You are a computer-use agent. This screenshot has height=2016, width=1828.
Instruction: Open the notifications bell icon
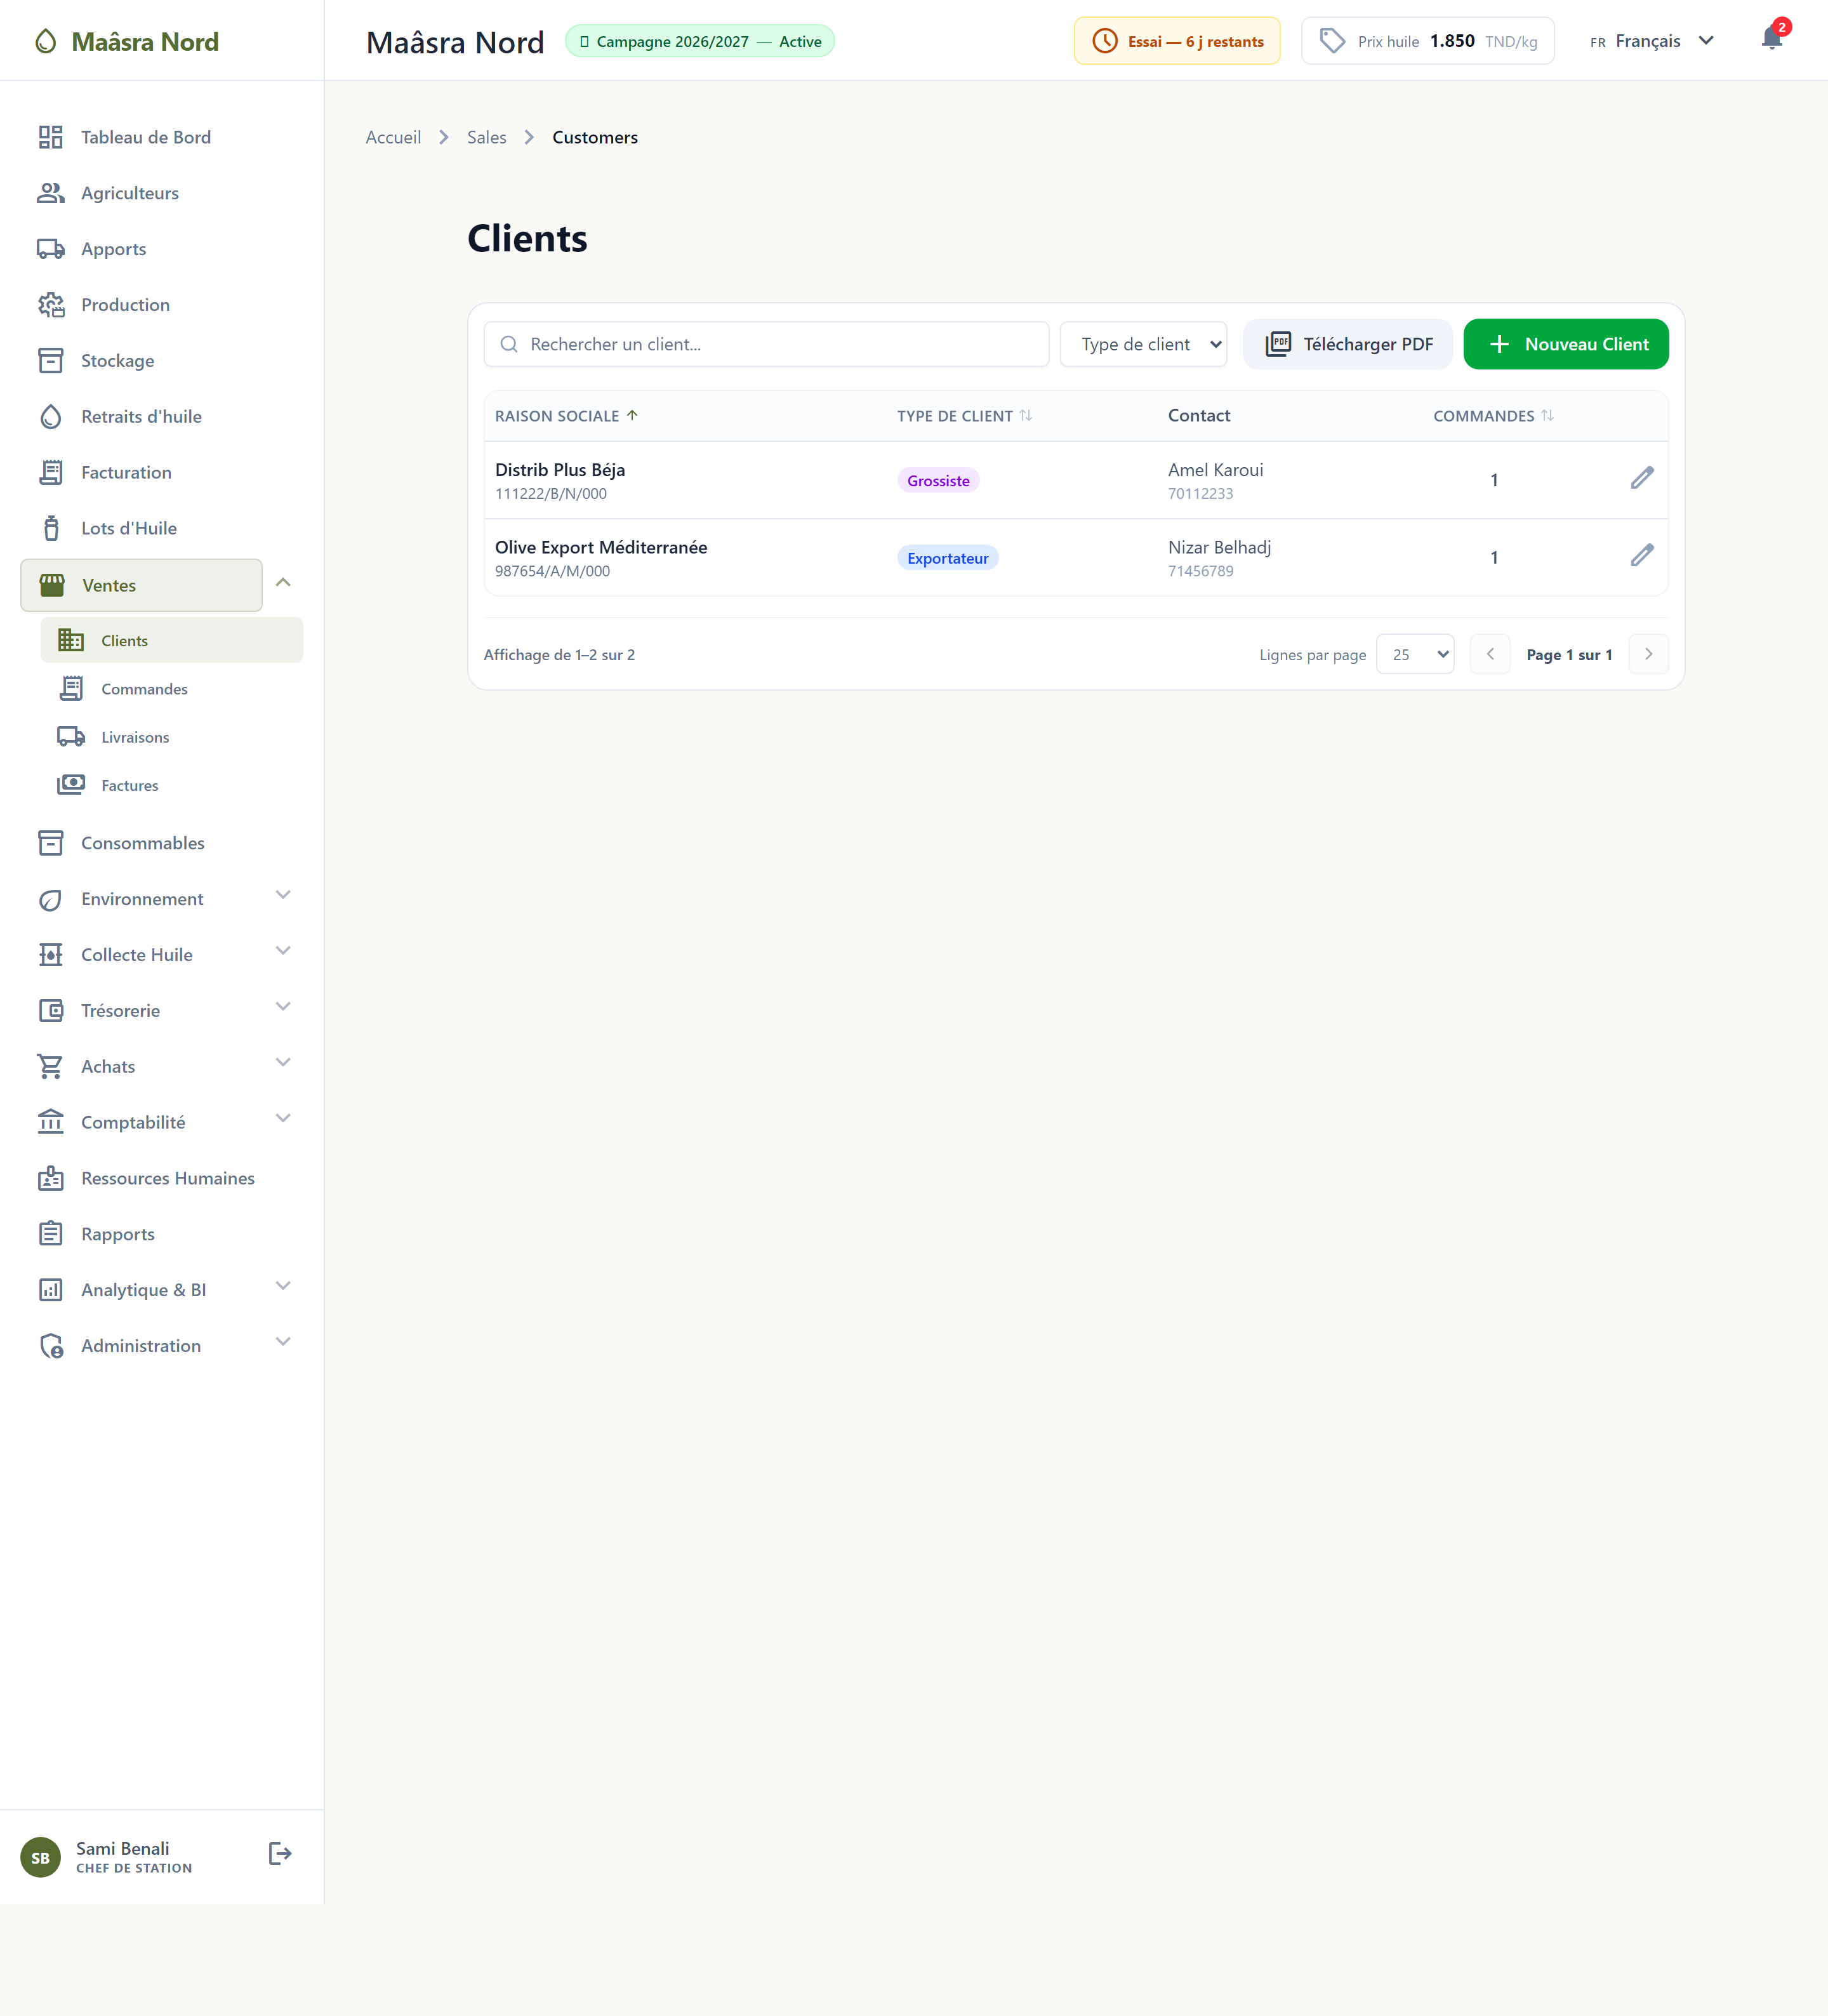tap(1771, 40)
